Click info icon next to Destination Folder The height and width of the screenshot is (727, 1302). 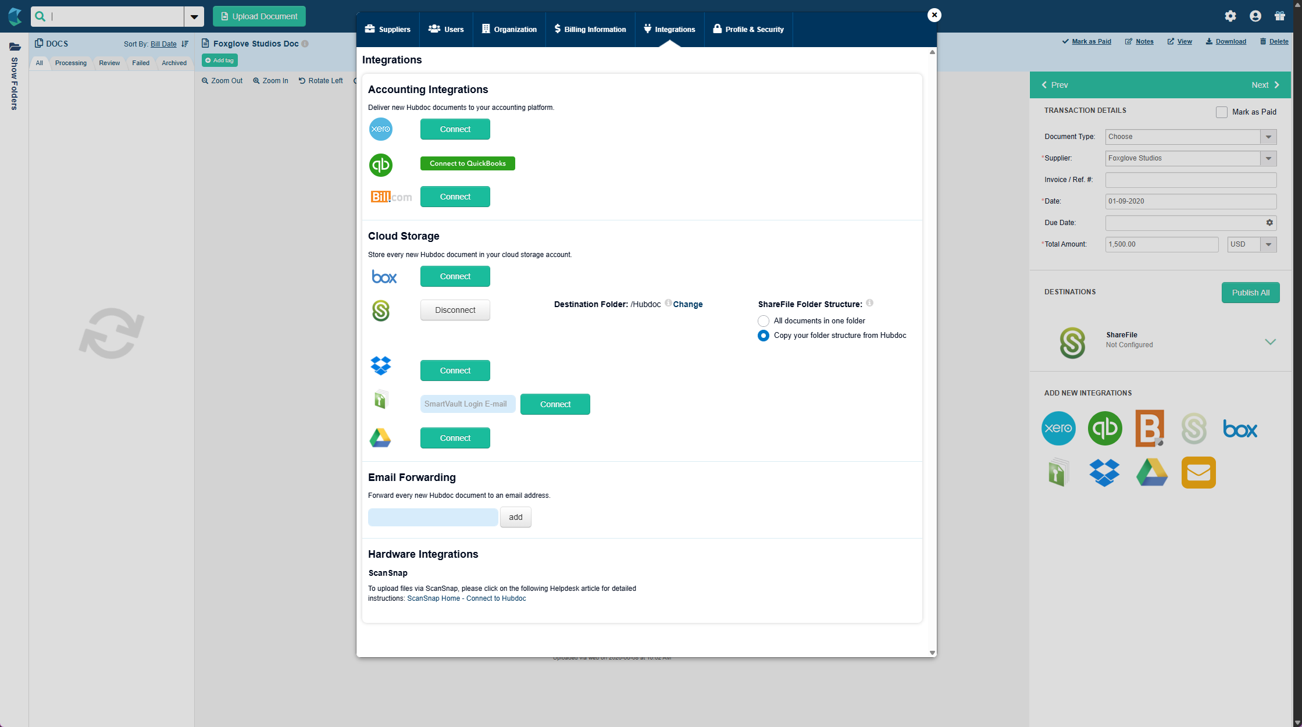point(668,302)
